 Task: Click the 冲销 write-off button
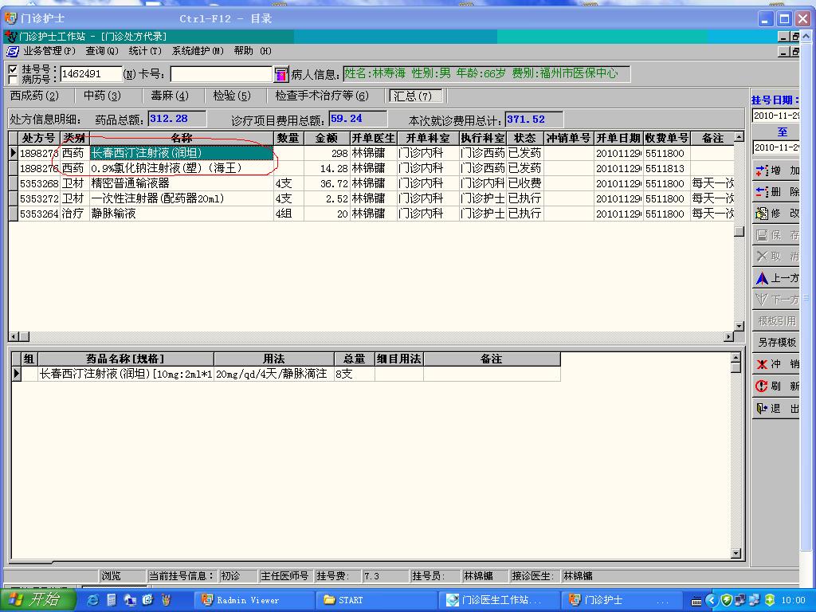[776, 363]
